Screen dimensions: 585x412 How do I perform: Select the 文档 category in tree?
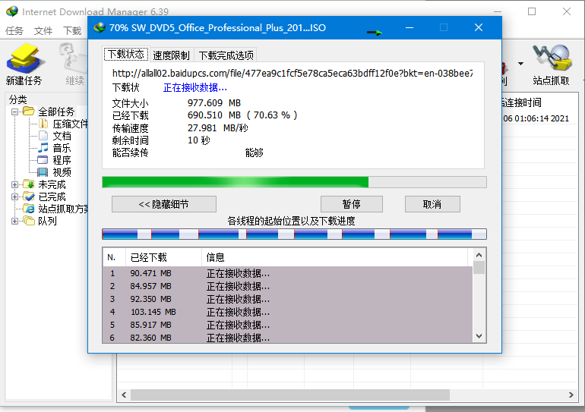click(62, 136)
